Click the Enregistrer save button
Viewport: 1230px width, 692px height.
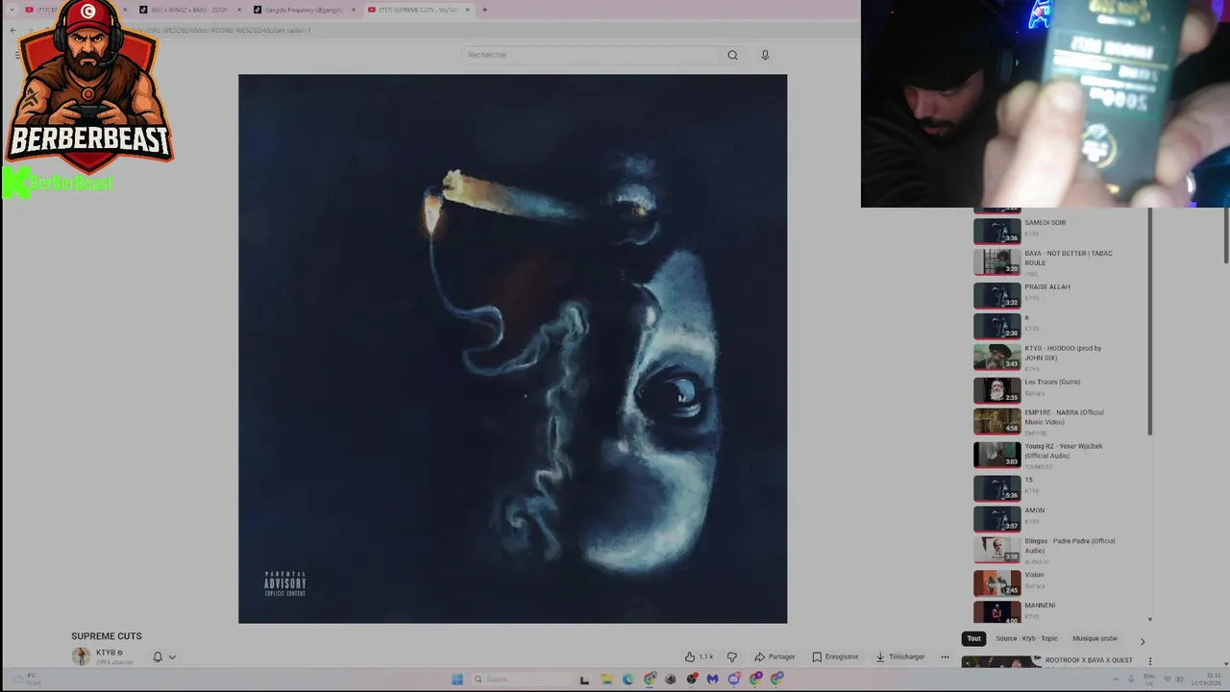pos(835,656)
